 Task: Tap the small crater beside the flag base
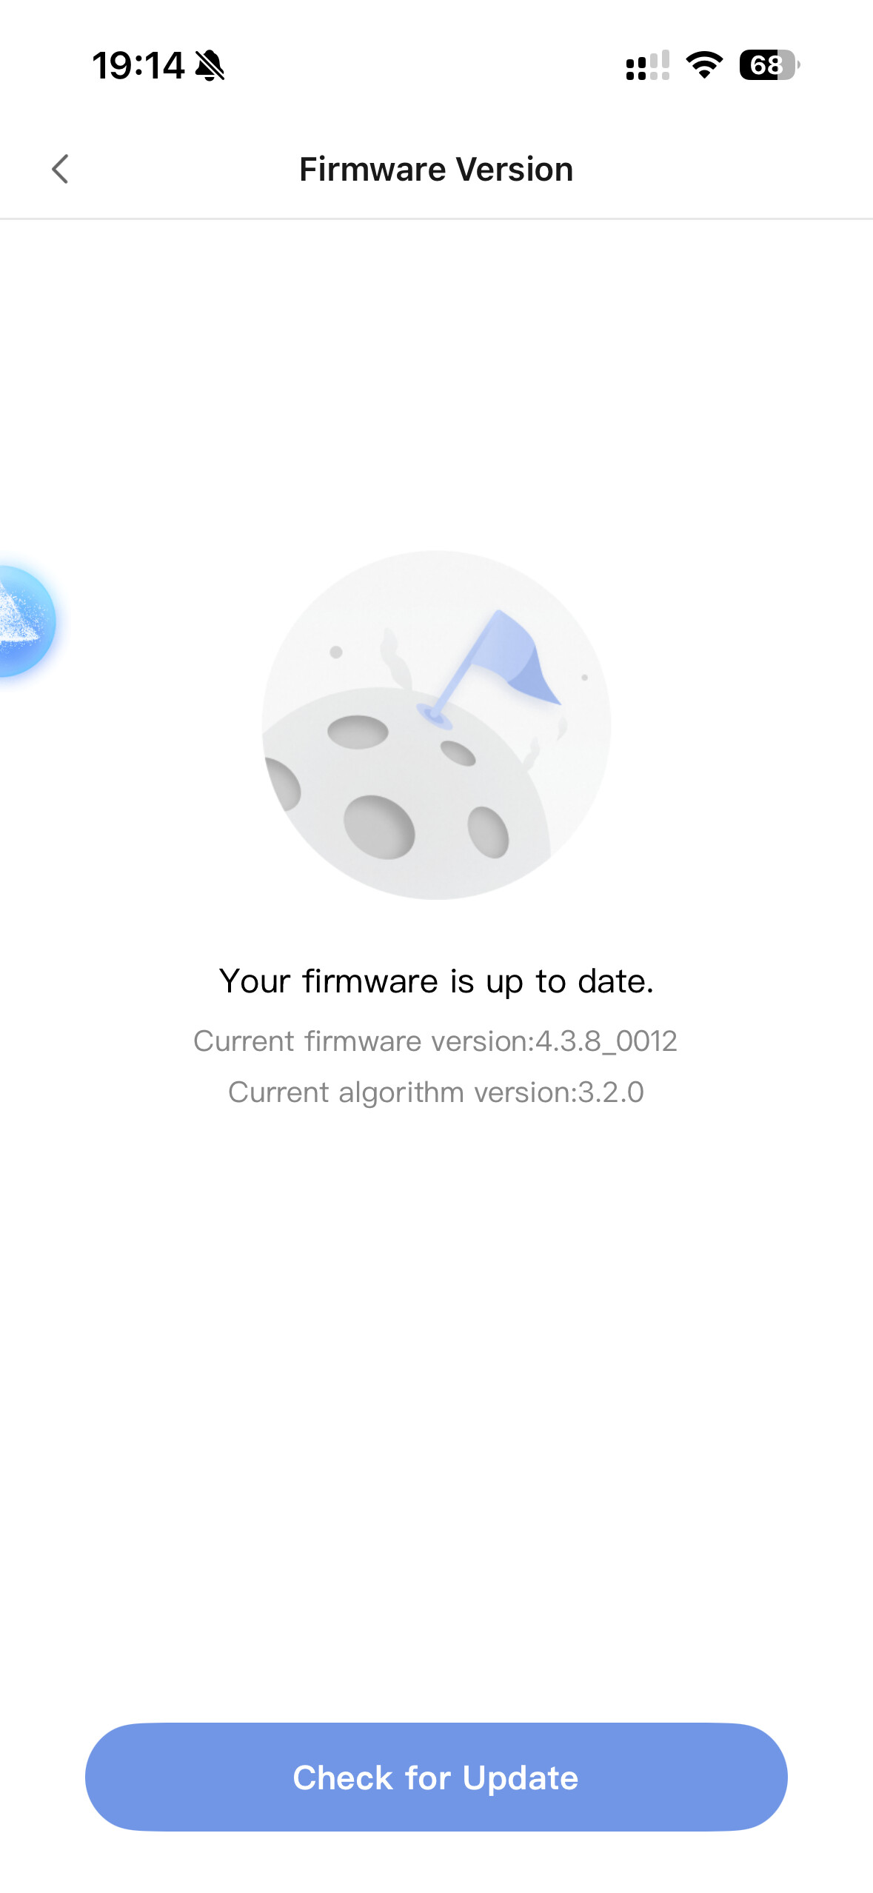click(458, 753)
